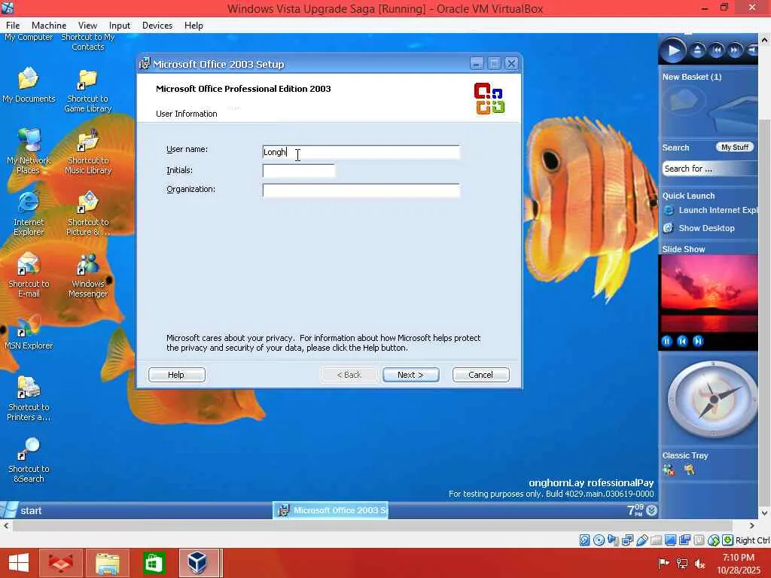Viewport: 771px width, 578px height.
Task: Click VirtualBox keyboard capture green arrow icon
Action: 728,540
